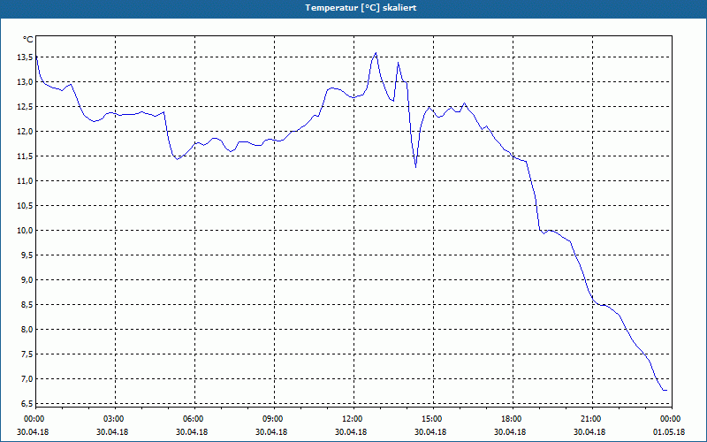Screen dimensions: 707x442
Task: Click the "30.04.18" date under "15:00"
Action: point(430,432)
